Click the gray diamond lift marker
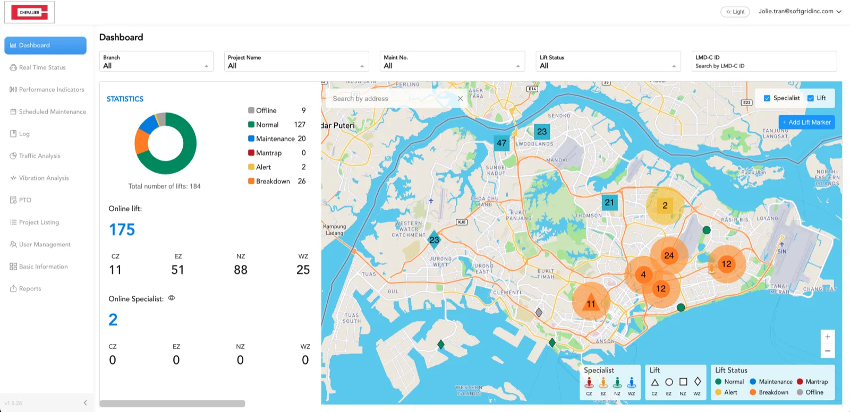 (x=539, y=312)
